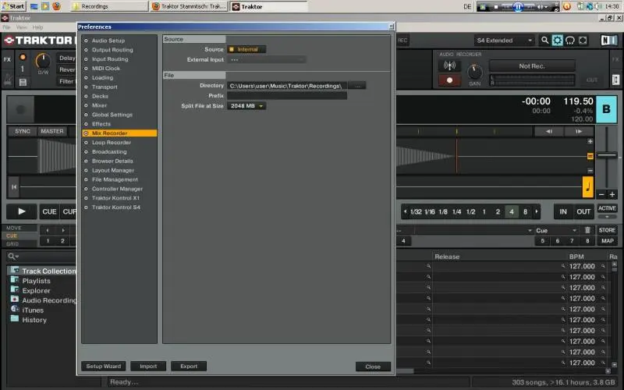This screenshot has width=624, height=390.
Task: Enable the loop ACTIVE button
Action: click(607, 208)
